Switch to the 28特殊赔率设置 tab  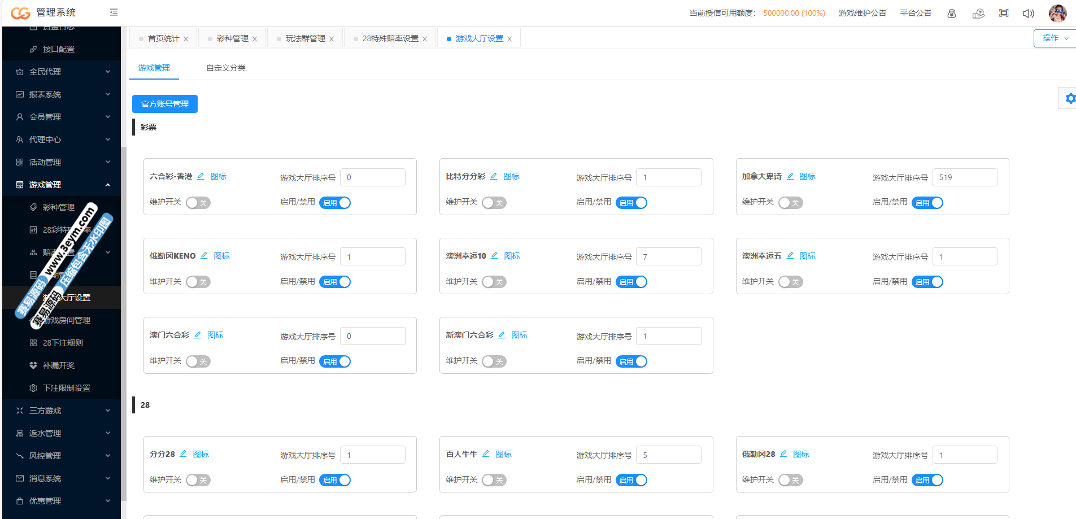point(390,38)
